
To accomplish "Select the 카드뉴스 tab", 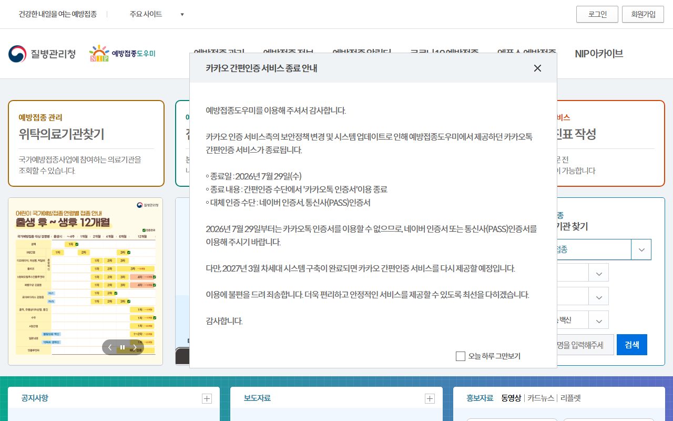I will point(541,398).
